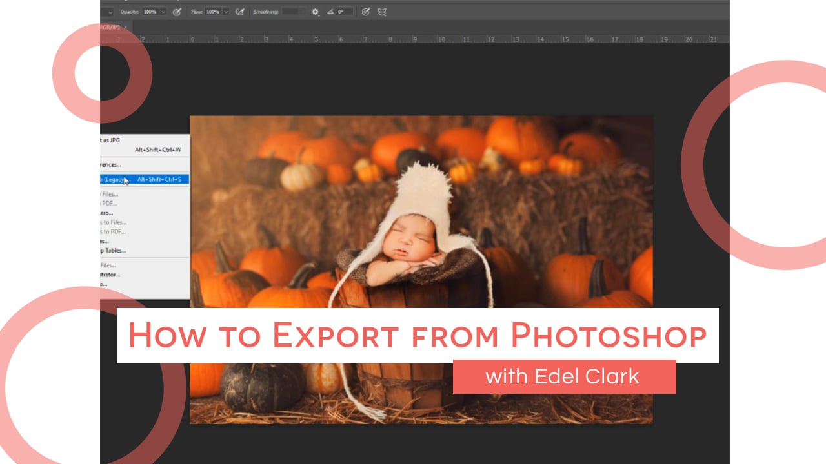Screen dimensions: 826x464
Task: Choose Save for Web (Legacy) menu item
Action: [145, 179]
